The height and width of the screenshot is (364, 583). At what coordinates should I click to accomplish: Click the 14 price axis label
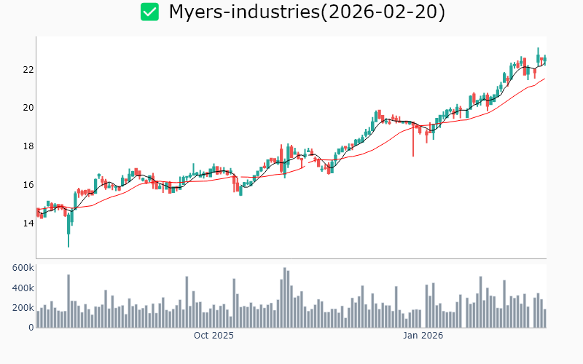coord(28,223)
